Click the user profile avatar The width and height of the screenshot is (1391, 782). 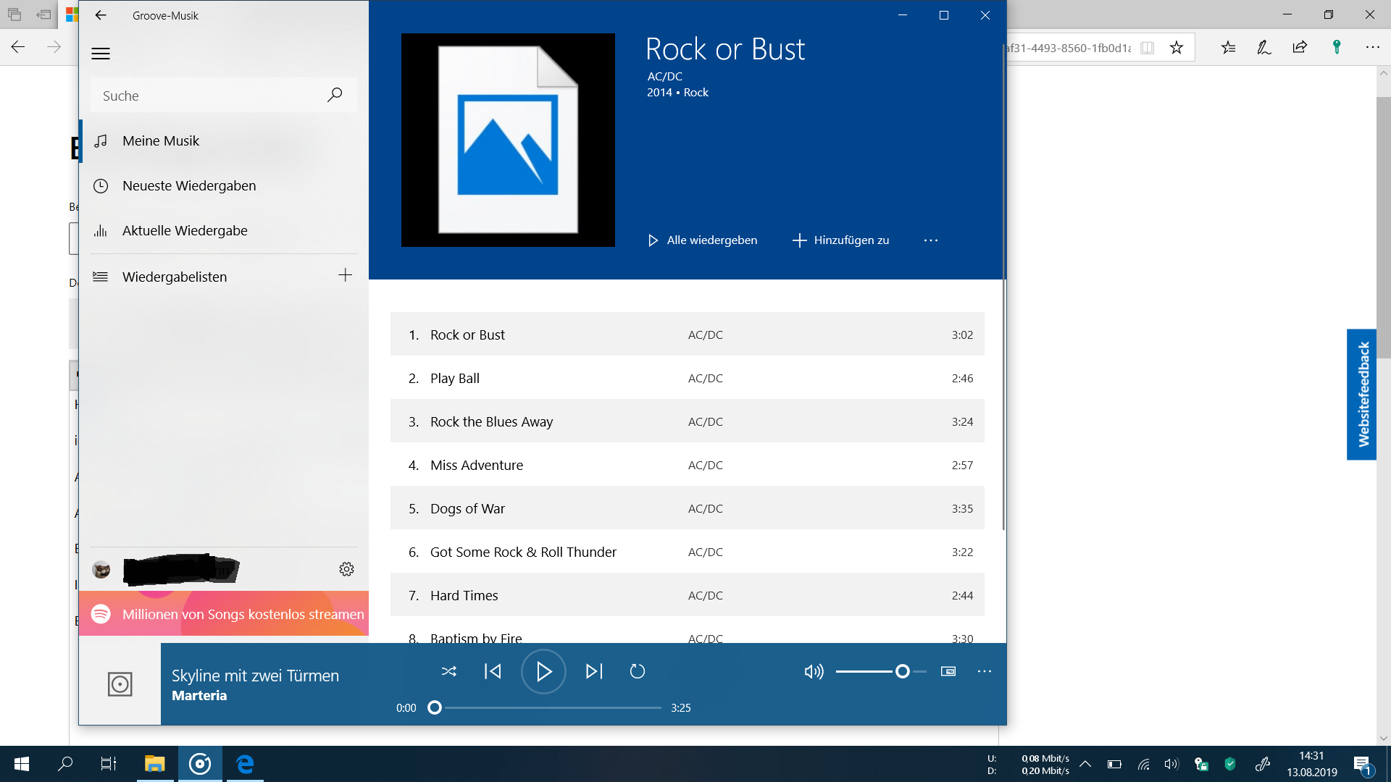101,570
